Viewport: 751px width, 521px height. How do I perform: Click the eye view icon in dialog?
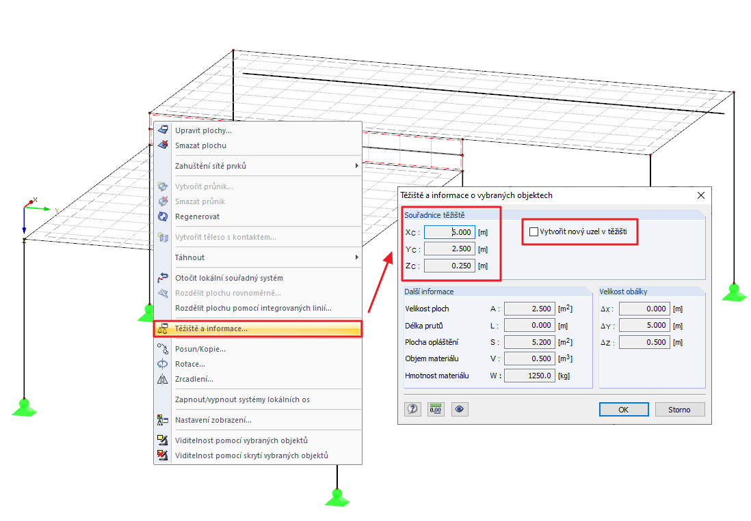click(460, 409)
